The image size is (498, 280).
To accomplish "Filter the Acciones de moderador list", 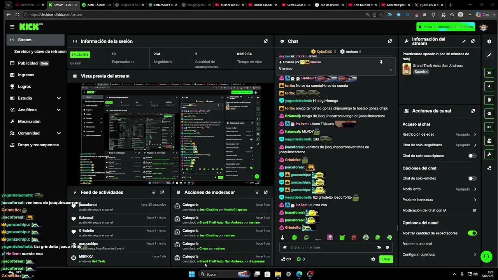I will coord(257,192).
